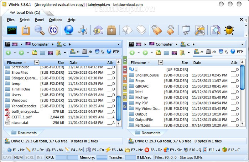249x162 pixels.
Task: Open the command prompt terminal toolbar icon
Action: [12, 30]
